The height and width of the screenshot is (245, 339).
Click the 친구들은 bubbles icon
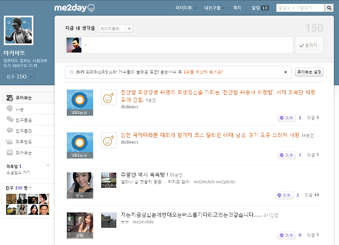pyautogui.click(x=10, y=119)
